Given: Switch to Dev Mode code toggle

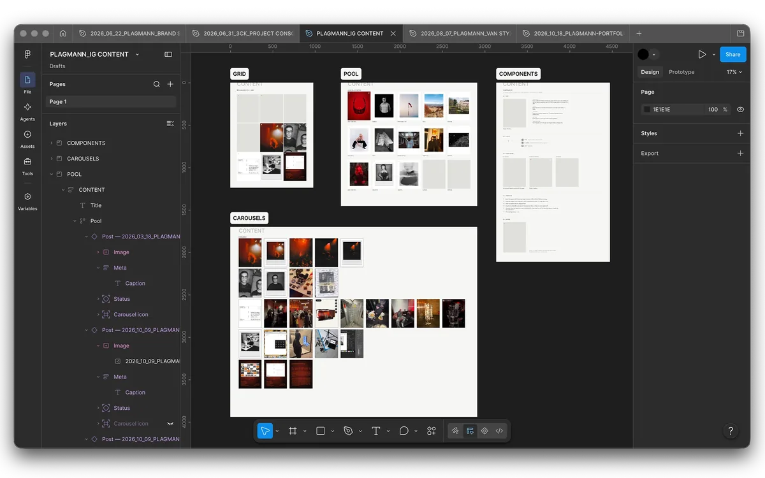Looking at the screenshot, I should (499, 431).
